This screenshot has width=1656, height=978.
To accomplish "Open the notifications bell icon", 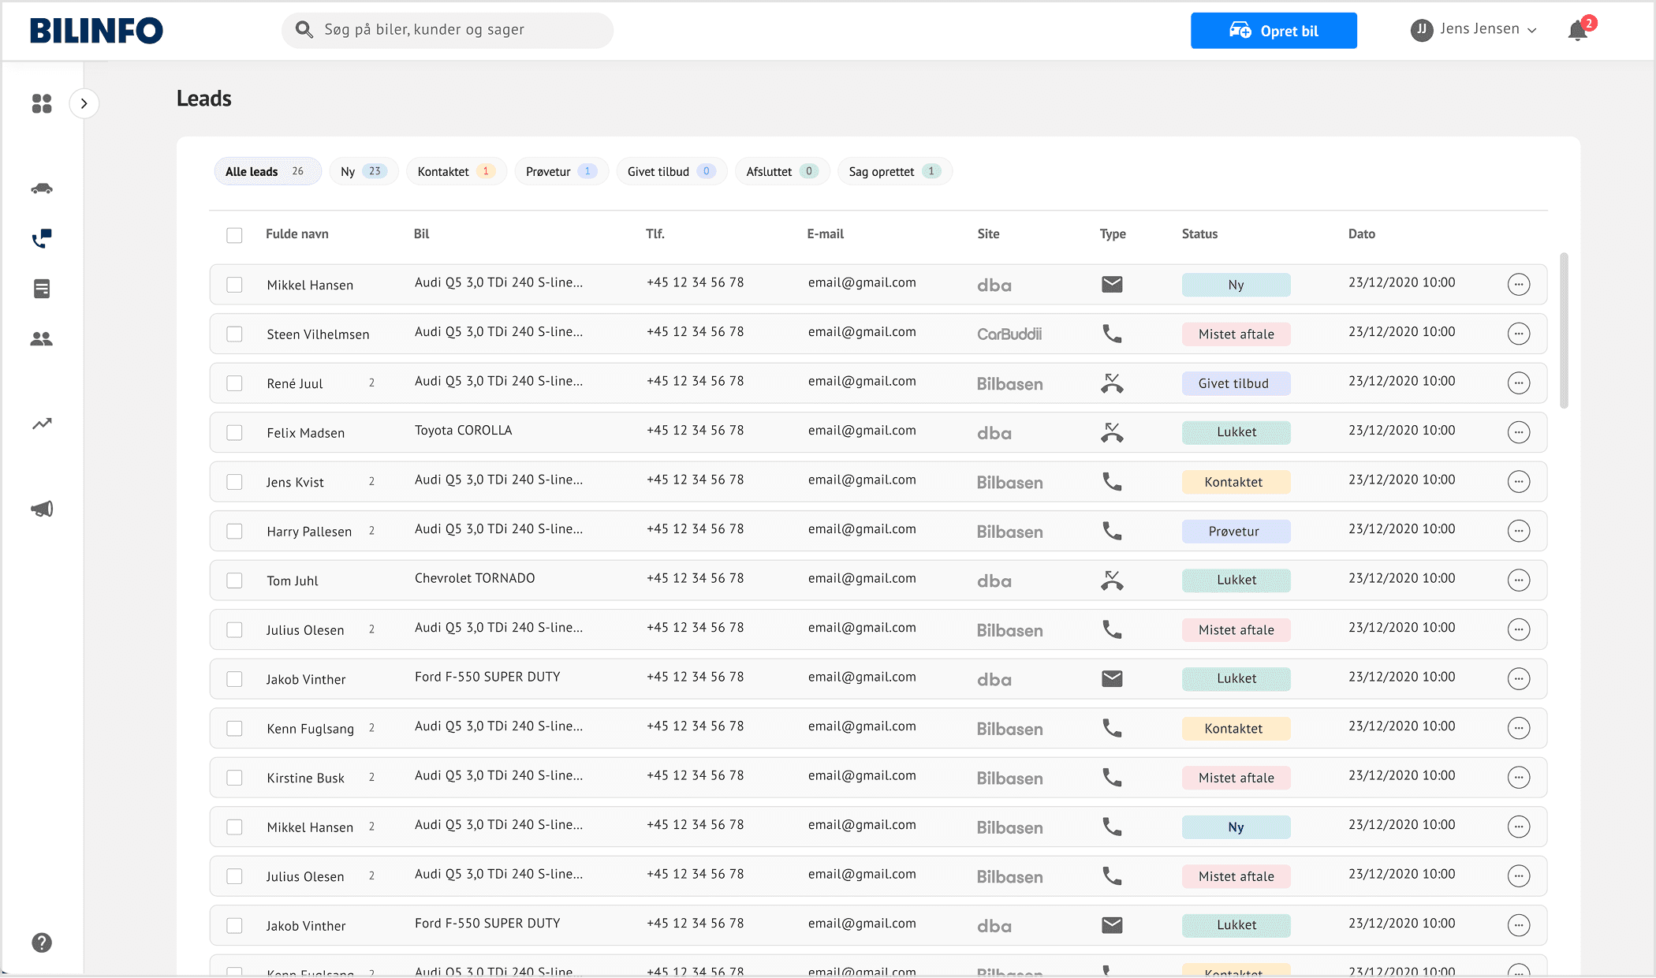I will coord(1577,31).
